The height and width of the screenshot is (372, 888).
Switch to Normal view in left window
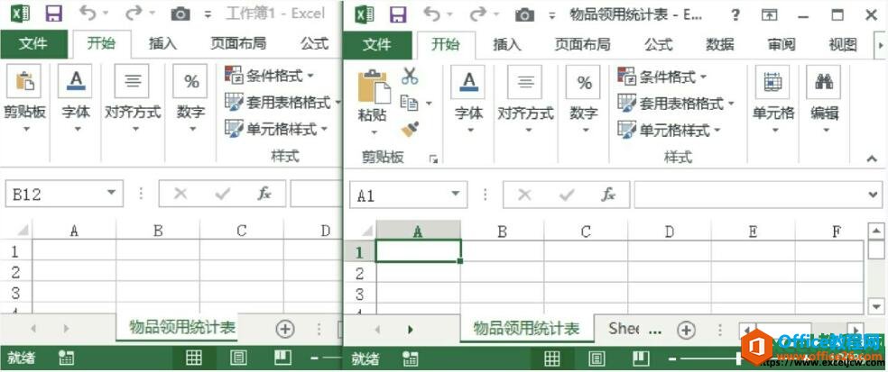click(194, 358)
